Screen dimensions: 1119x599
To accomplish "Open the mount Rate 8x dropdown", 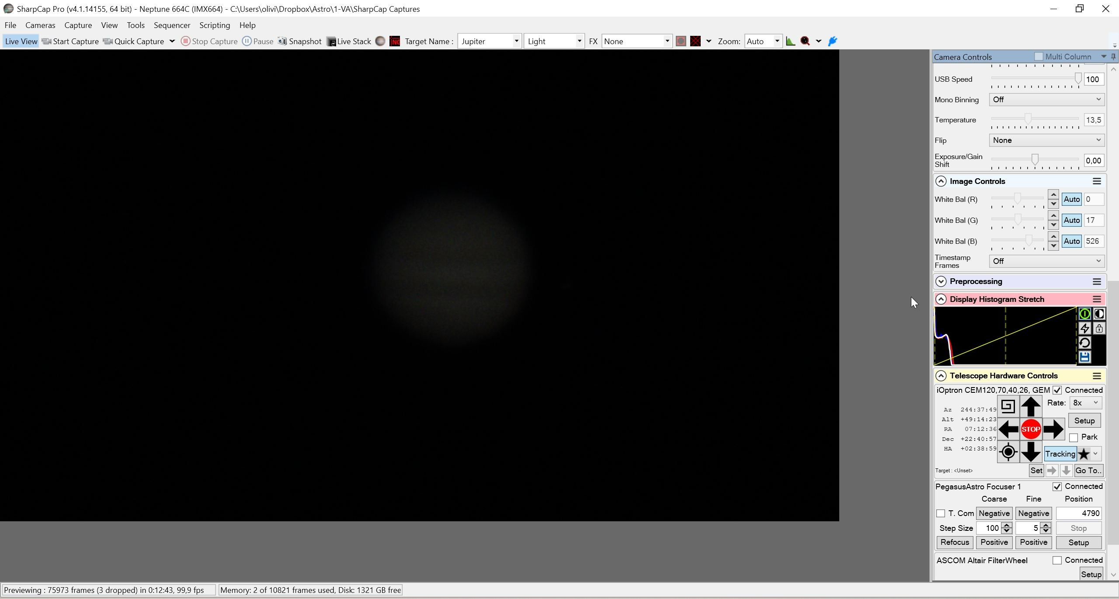I will 1085,403.
